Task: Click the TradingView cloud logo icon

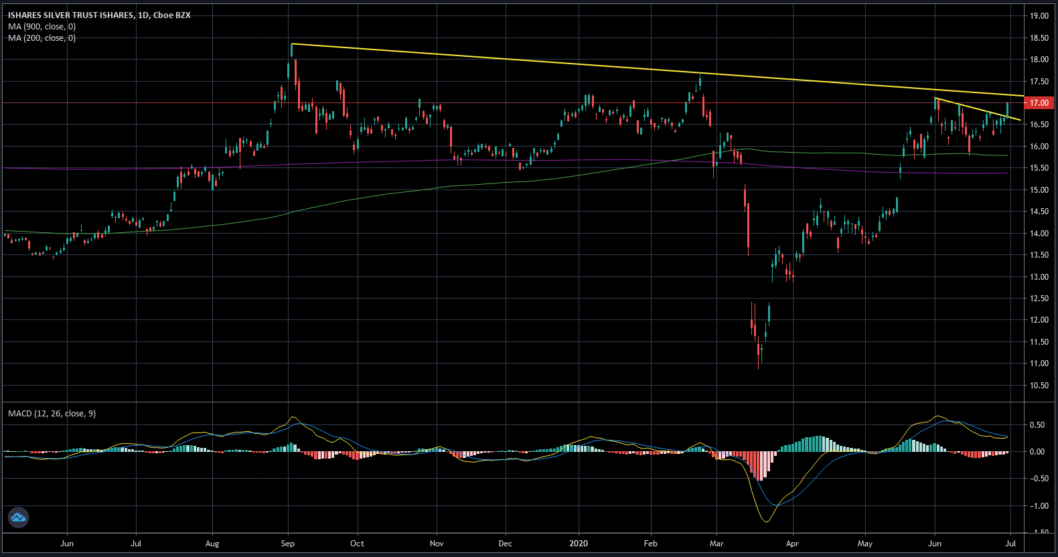Action: [18, 517]
